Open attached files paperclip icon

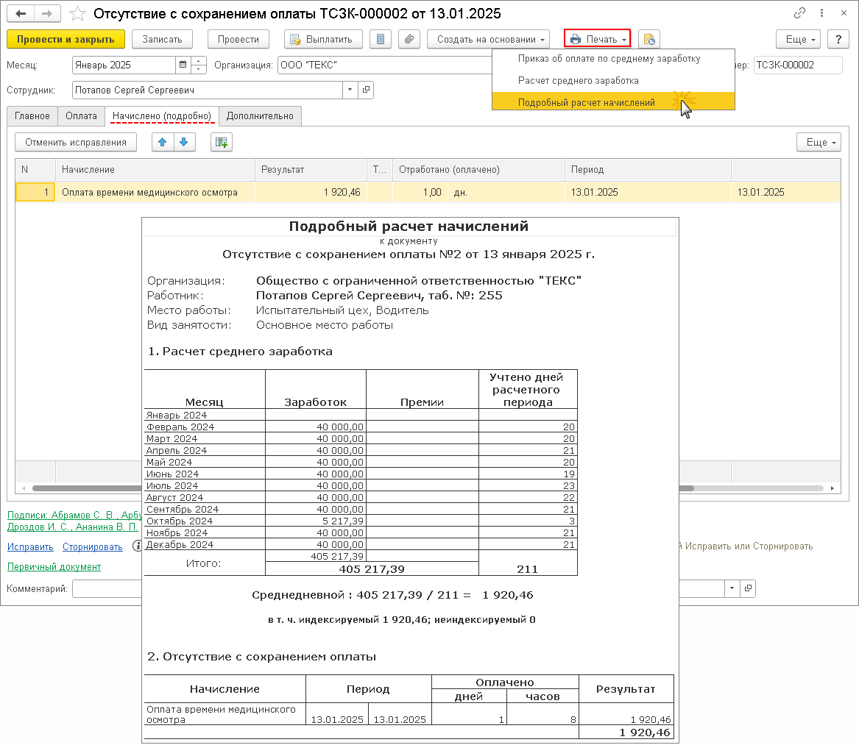[409, 39]
